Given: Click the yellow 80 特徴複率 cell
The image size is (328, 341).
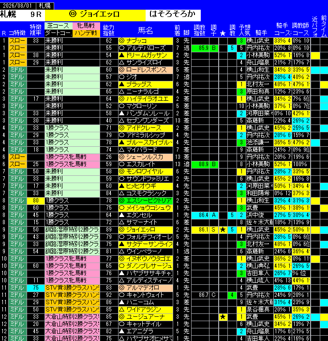Looking at the screenshot, I should pyautogui.click(x=36, y=201).
